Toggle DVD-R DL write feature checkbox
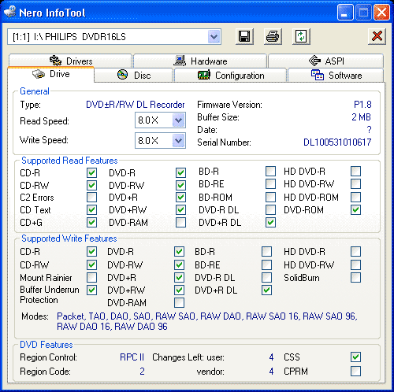394x392 pixels. tap(266, 277)
